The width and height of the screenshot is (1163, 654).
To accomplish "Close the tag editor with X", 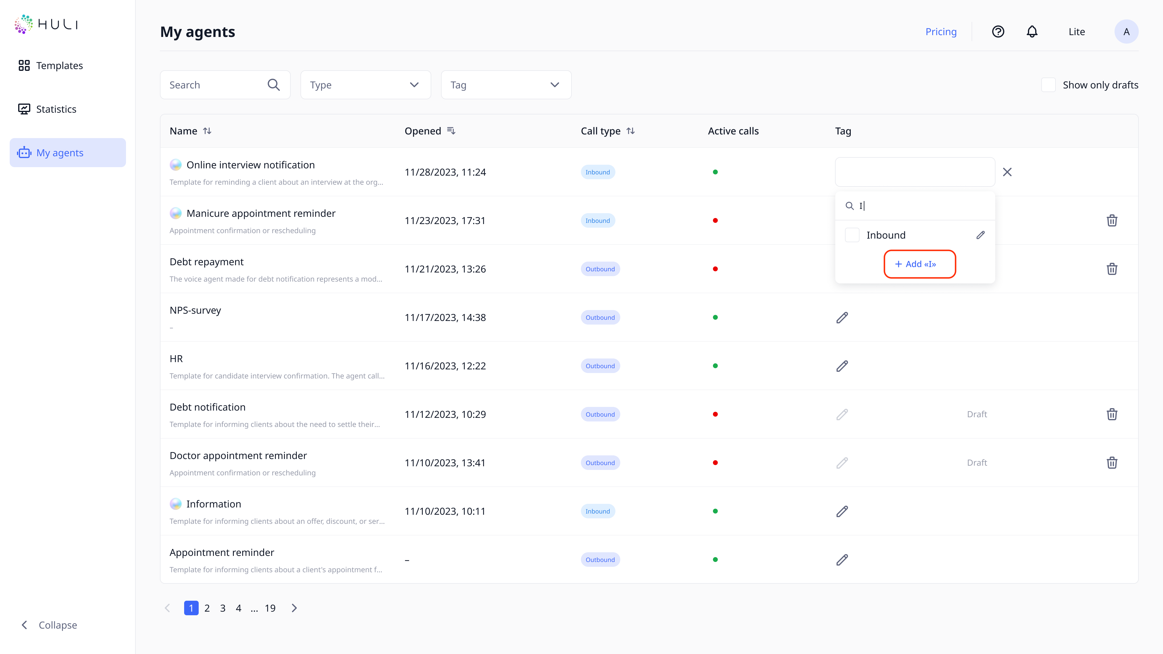I will 1007,172.
